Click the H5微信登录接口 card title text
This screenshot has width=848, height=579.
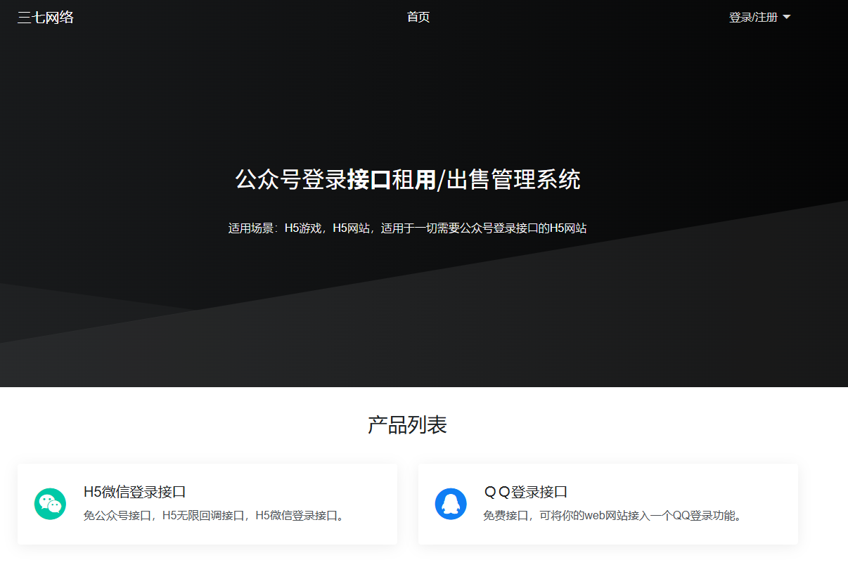pyautogui.click(x=135, y=493)
